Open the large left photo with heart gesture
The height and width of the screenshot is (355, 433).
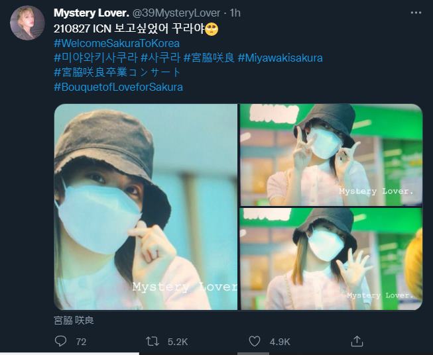[146, 207]
